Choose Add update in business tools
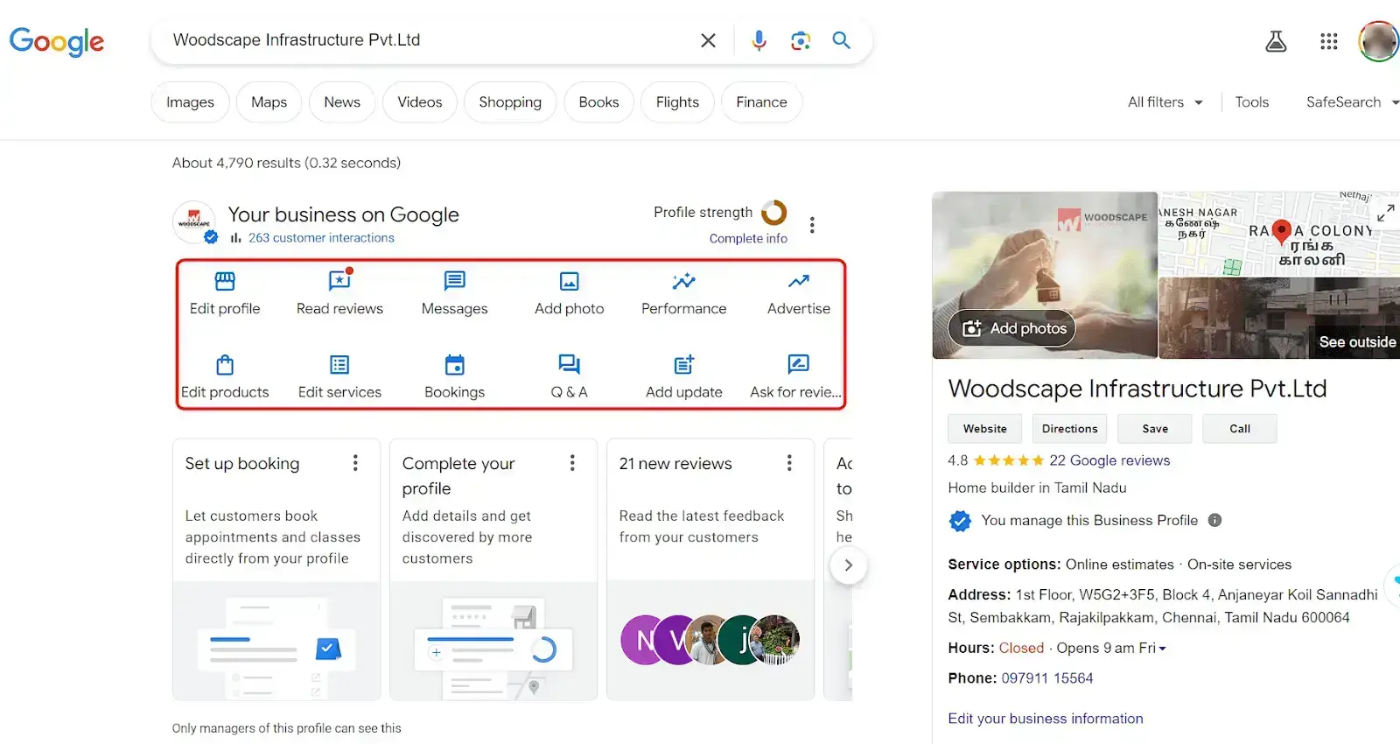Viewport: 1400px width, 744px height. coord(684,377)
